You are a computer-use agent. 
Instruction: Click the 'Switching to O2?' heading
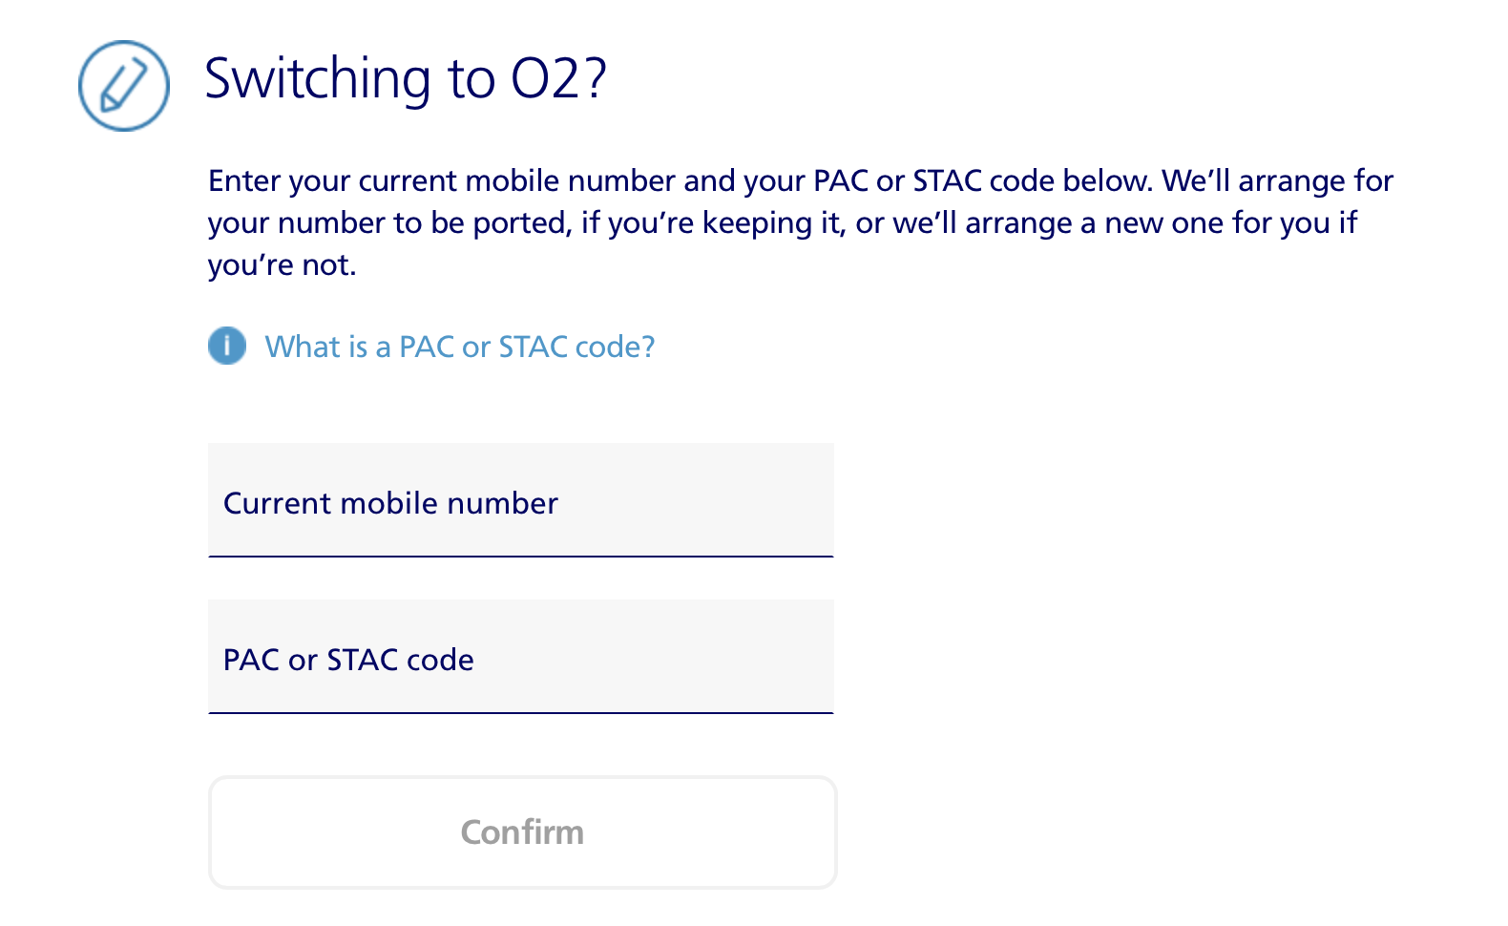pos(406,78)
